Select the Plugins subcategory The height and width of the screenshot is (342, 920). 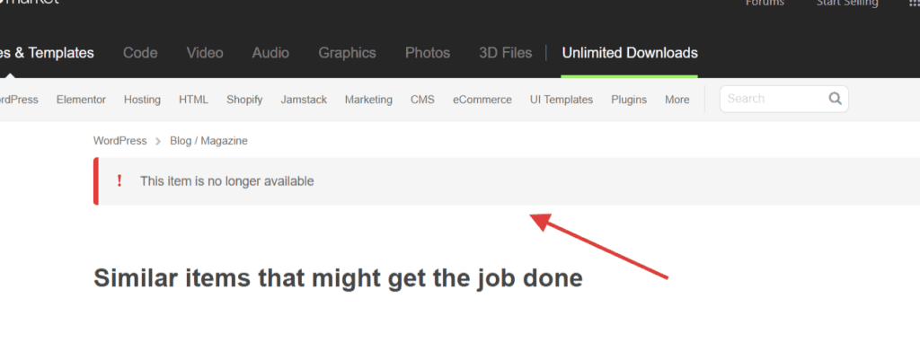pos(629,100)
